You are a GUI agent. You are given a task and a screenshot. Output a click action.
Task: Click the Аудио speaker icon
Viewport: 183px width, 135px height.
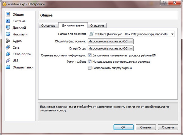[8, 41]
